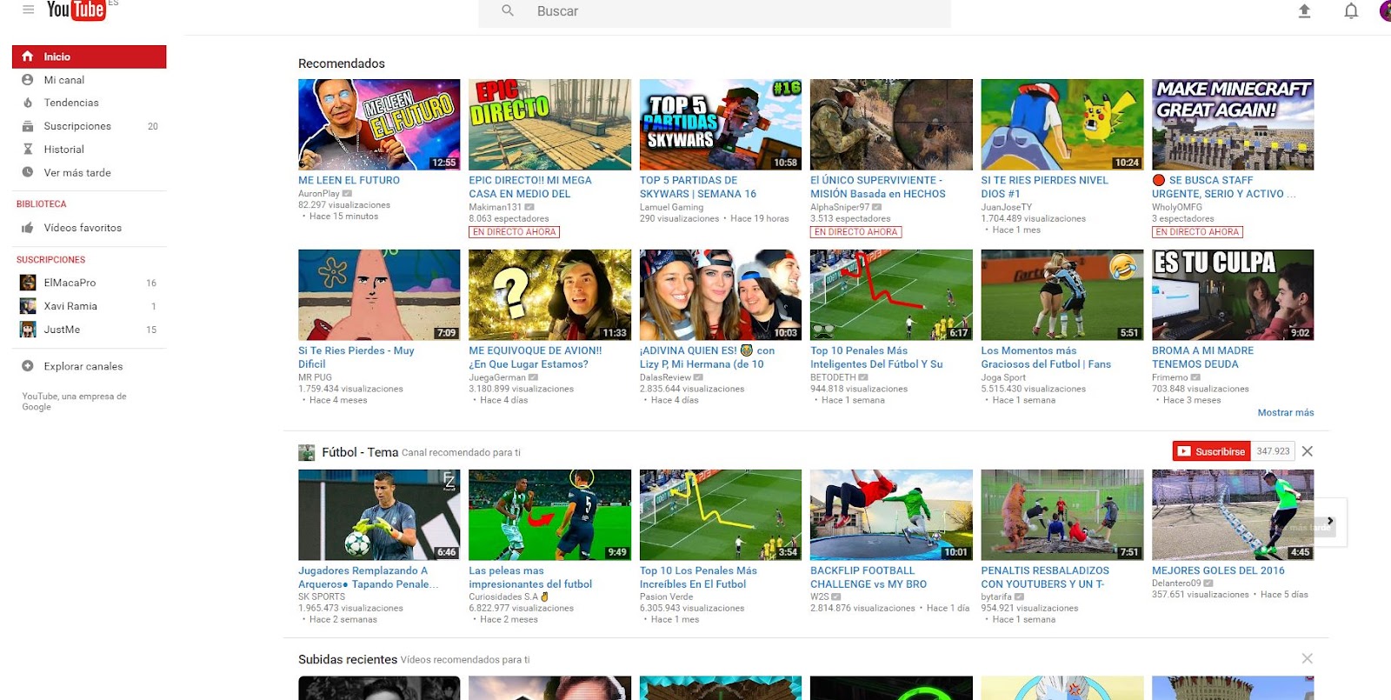Open Los Momentos más Graciosos title
Screen dimensions: 1391x700
pos(1047,357)
